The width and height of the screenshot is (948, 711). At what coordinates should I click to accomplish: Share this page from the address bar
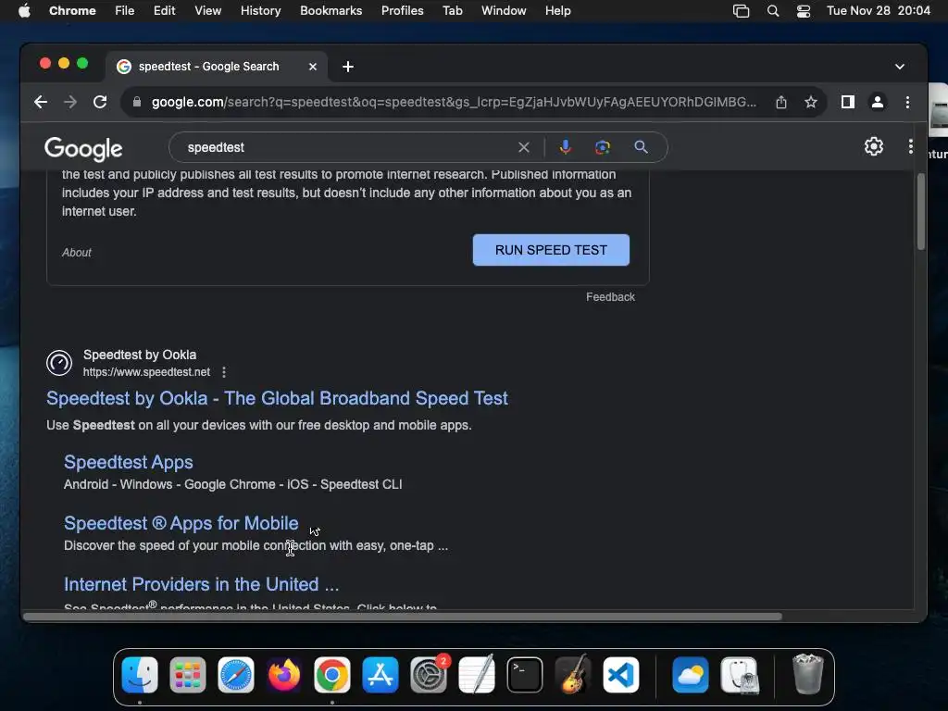[781, 102]
